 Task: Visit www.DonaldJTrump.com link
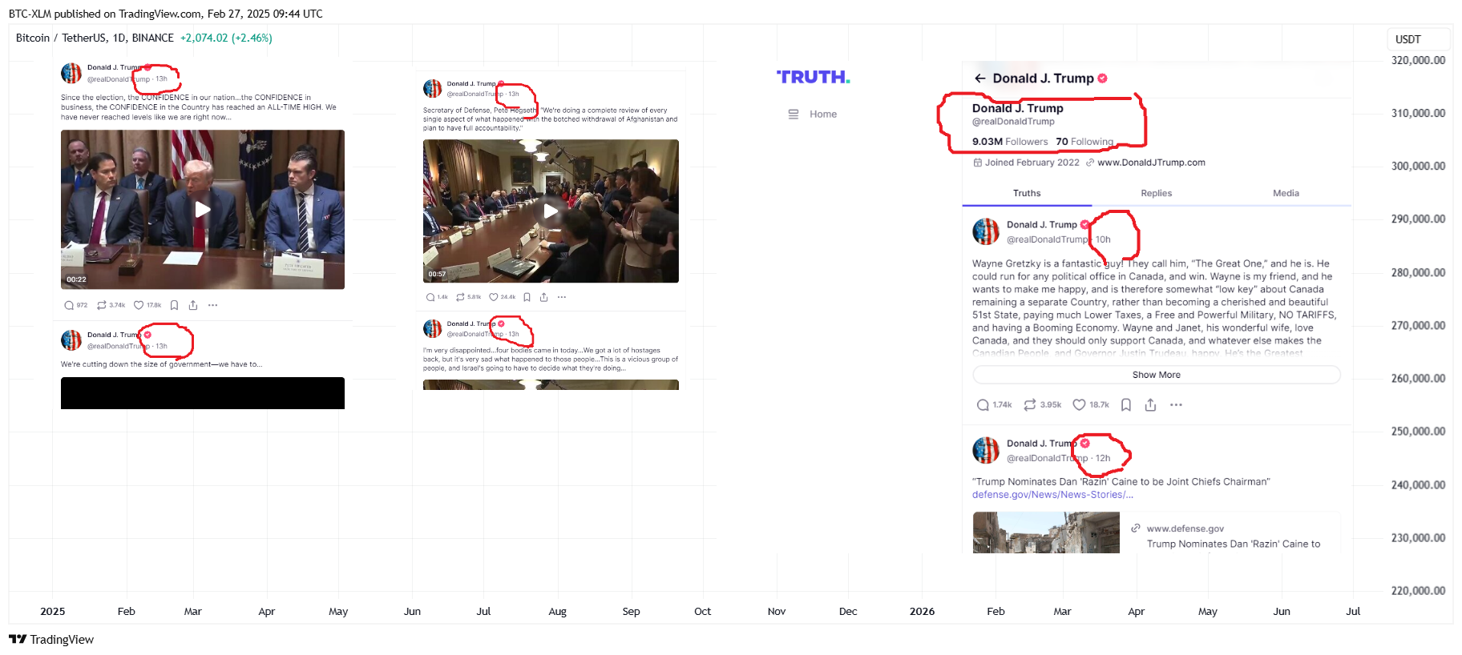(x=1151, y=163)
